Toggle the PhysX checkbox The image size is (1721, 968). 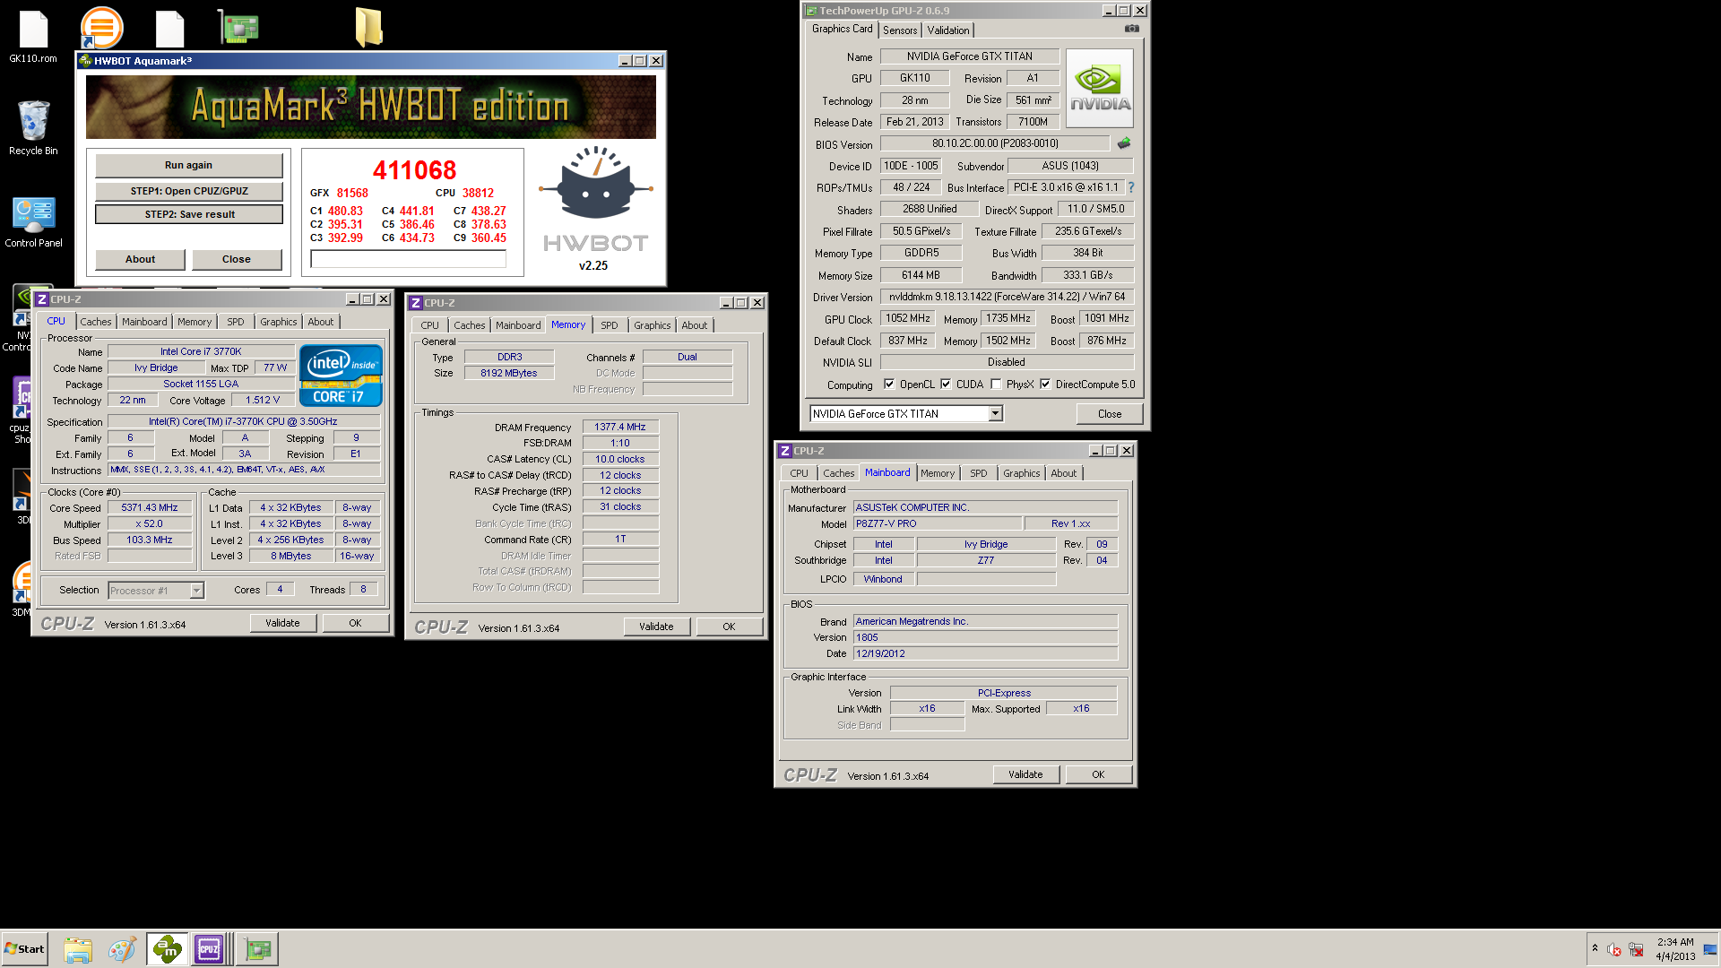click(996, 385)
